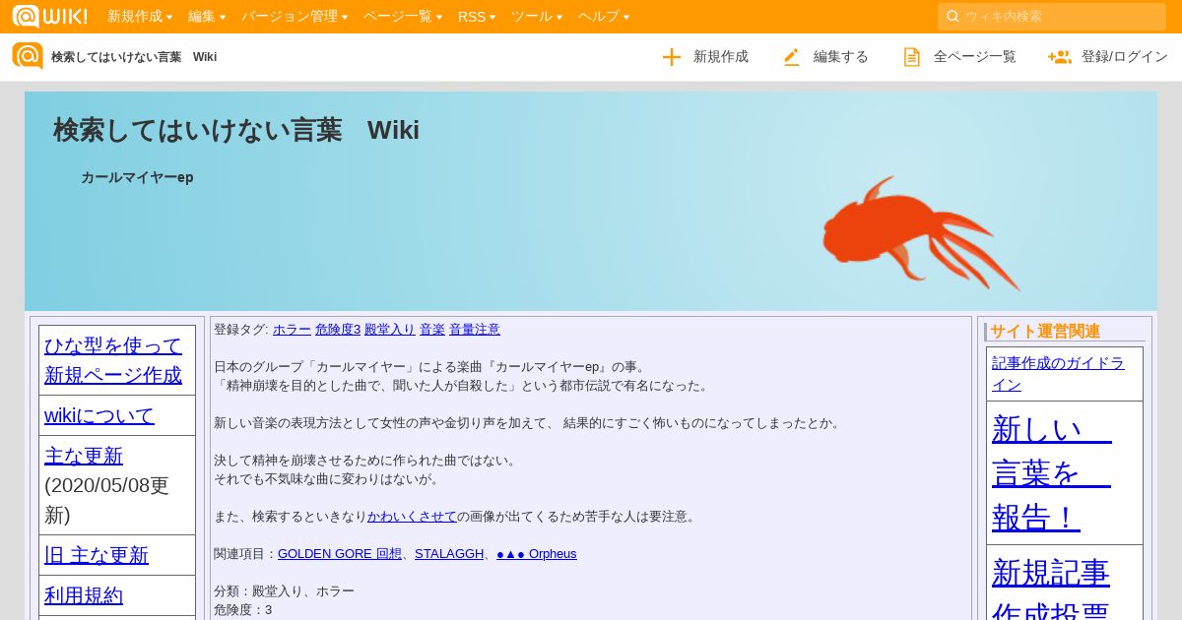Open 旧 主な更新 sidebar link
The image size is (1182, 620).
coord(97,555)
